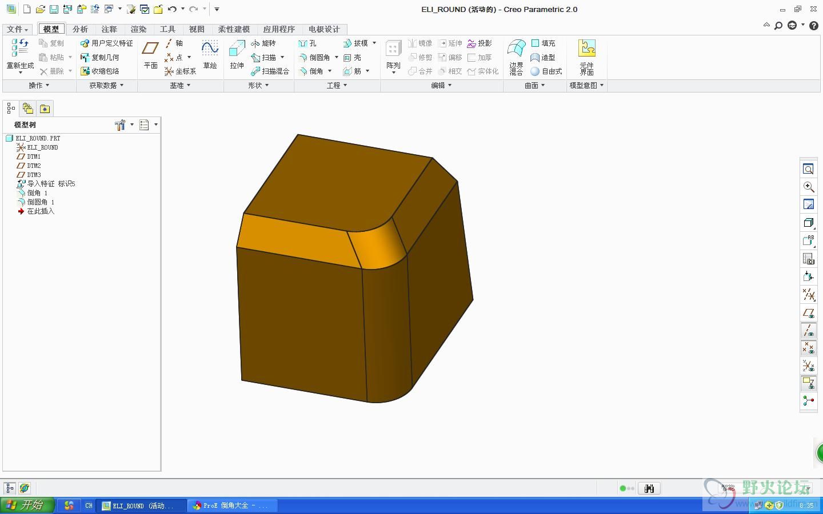Open Boundary Blend tool (边界混合)
Screen dimensions: 823x514
[517, 57]
